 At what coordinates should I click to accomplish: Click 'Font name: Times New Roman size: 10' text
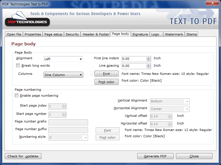click(153, 74)
